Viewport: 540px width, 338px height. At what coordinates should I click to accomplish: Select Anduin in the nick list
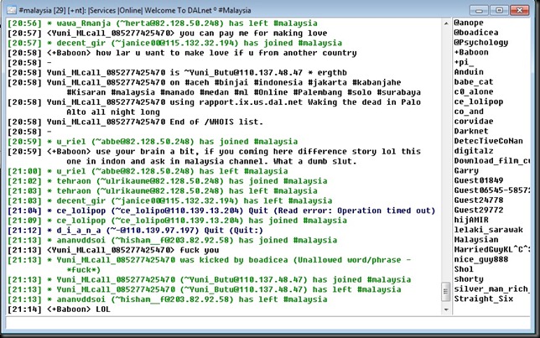[x=469, y=72]
